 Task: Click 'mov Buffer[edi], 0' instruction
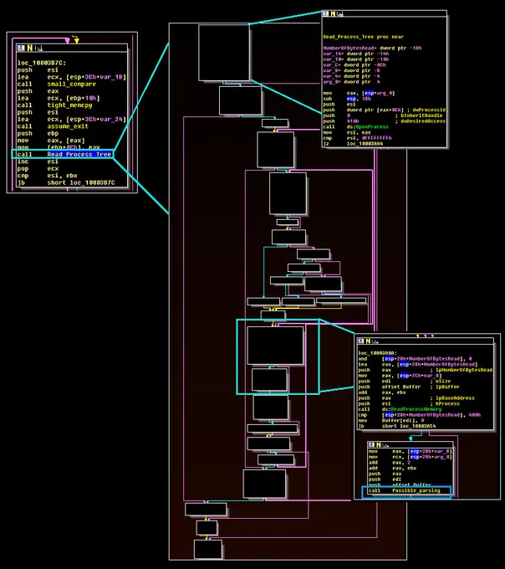(x=391, y=421)
